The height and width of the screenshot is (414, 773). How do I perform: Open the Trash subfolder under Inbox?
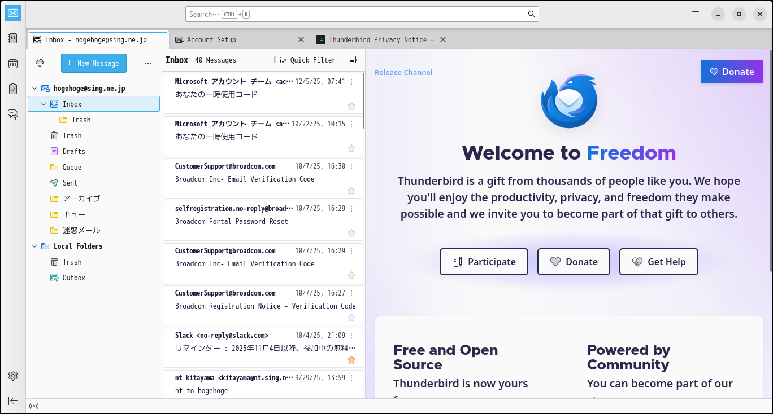(94, 120)
